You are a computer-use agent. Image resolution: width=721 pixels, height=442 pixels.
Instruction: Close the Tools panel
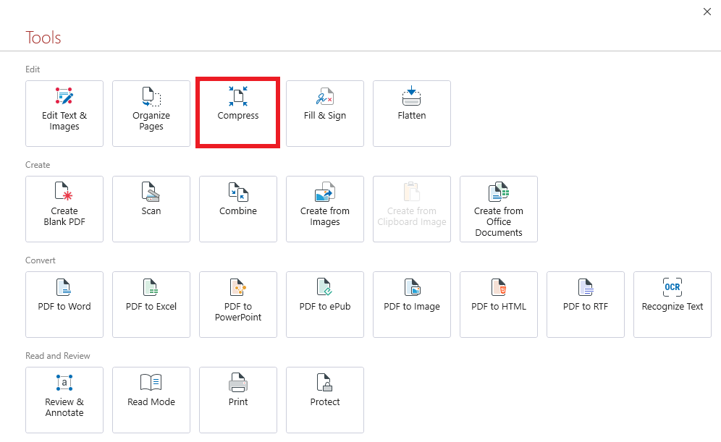click(x=707, y=12)
